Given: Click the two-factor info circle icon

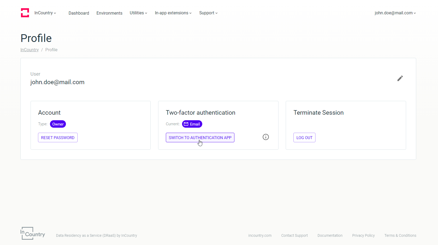Looking at the screenshot, I should pyautogui.click(x=266, y=137).
